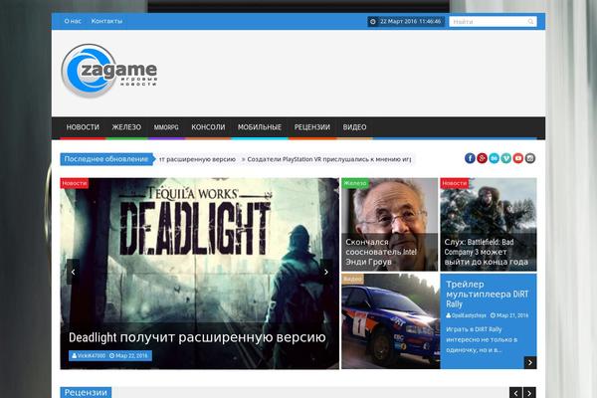Open headline Deadlight получит расширенную версию

[x=197, y=337]
